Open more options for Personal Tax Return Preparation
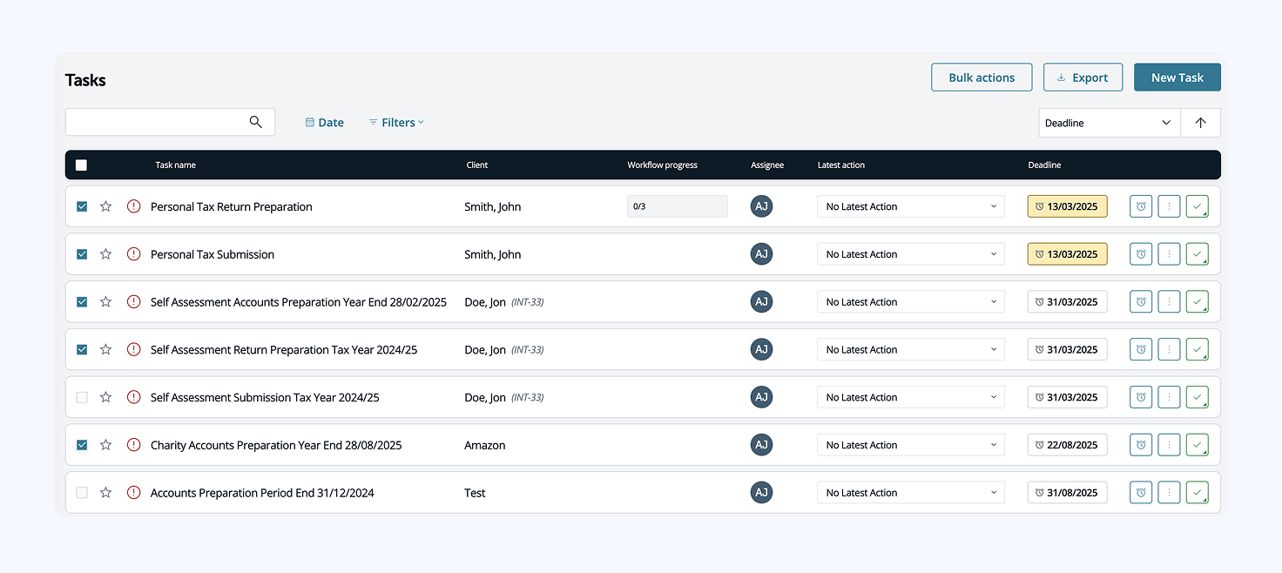This screenshot has height=573, width=1282. 1169,206
